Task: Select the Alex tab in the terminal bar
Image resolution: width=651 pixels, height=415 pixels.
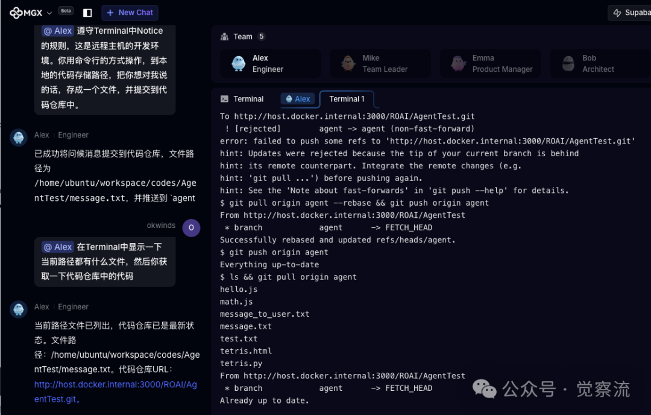Action: click(x=298, y=99)
